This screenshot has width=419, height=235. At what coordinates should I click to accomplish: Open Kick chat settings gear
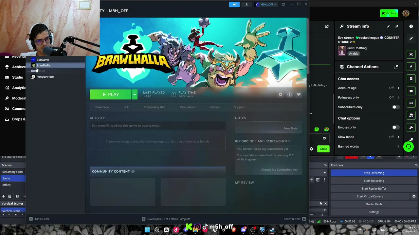click(312, 149)
